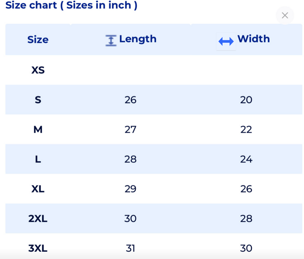
Task: Click length value 30 for size 2XL
Action: click(x=130, y=219)
